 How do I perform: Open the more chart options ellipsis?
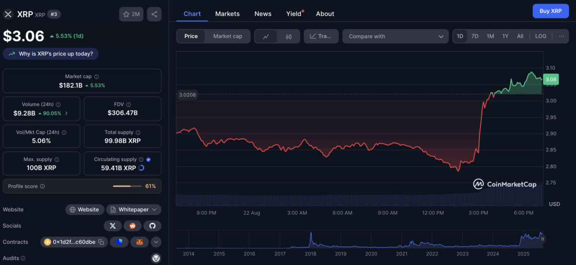[x=561, y=36]
